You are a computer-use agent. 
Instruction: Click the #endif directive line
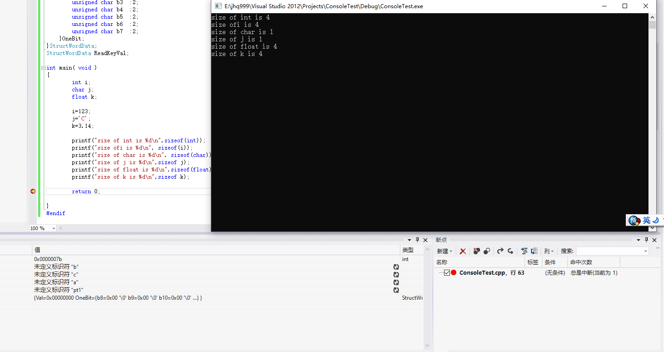click(56, 213)
